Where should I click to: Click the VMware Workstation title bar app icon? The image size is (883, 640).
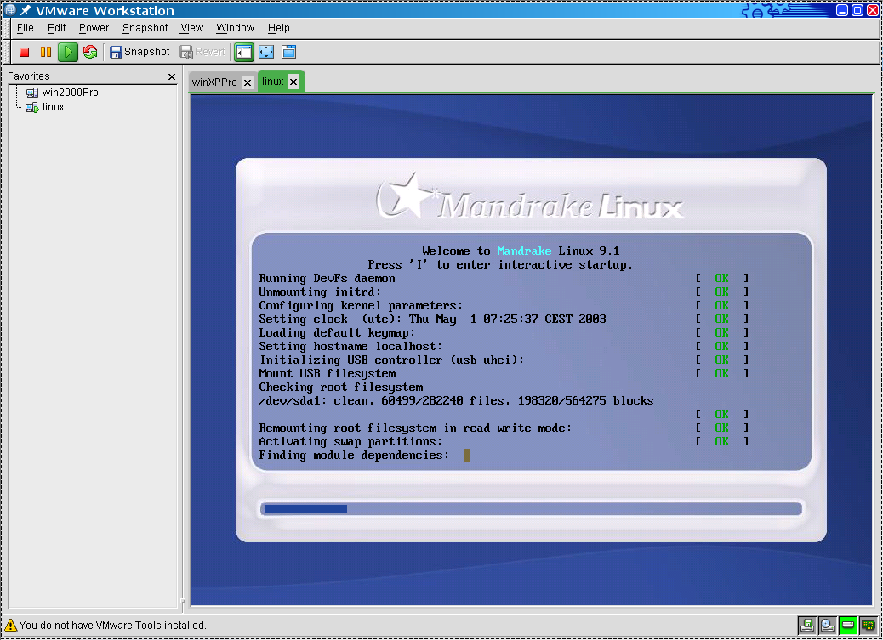[x=10, y=9]
